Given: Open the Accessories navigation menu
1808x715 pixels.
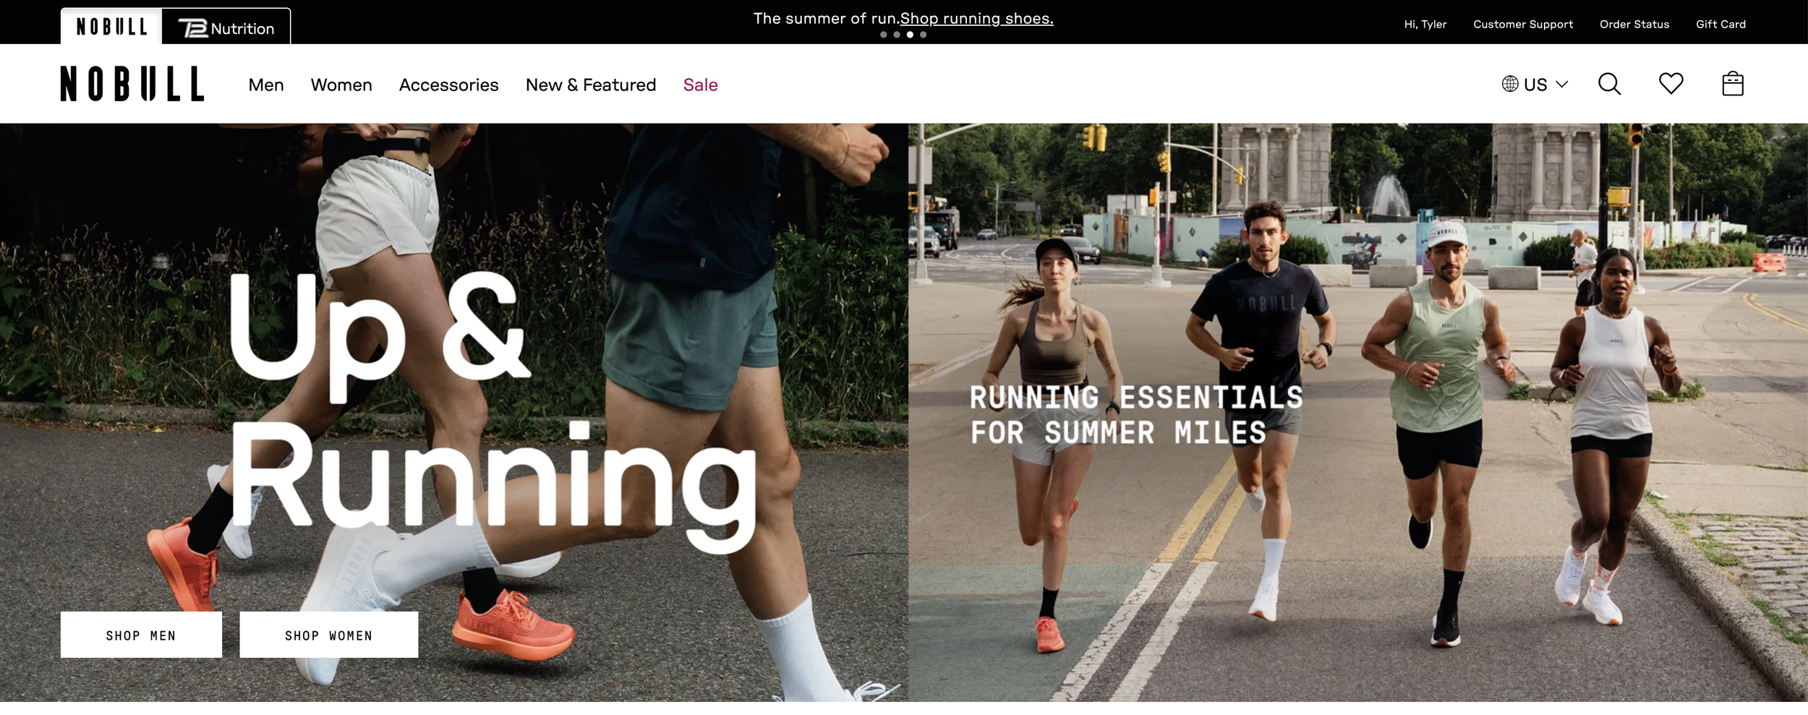Looking at the screenshot, I should tap(448, 85).
